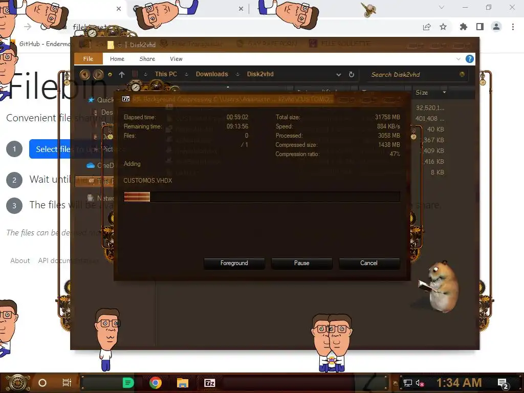Share this page via Chrome's share icon

click(x=427, y=27)
